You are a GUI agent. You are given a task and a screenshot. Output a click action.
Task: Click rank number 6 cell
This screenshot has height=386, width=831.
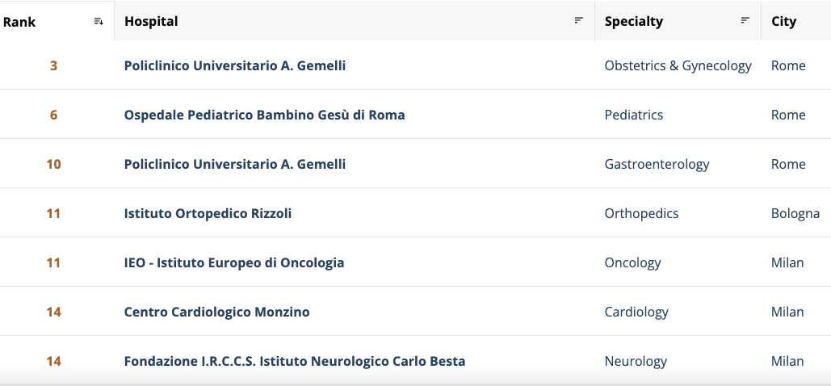pyautogui.click(x=53, y=115)
